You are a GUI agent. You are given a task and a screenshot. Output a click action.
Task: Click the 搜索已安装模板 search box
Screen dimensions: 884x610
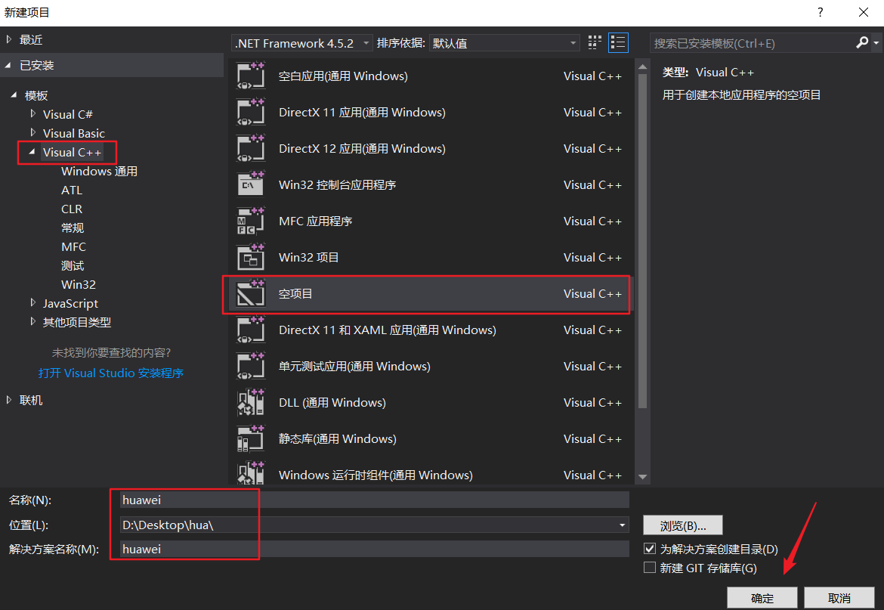click(x=753, y=43)
